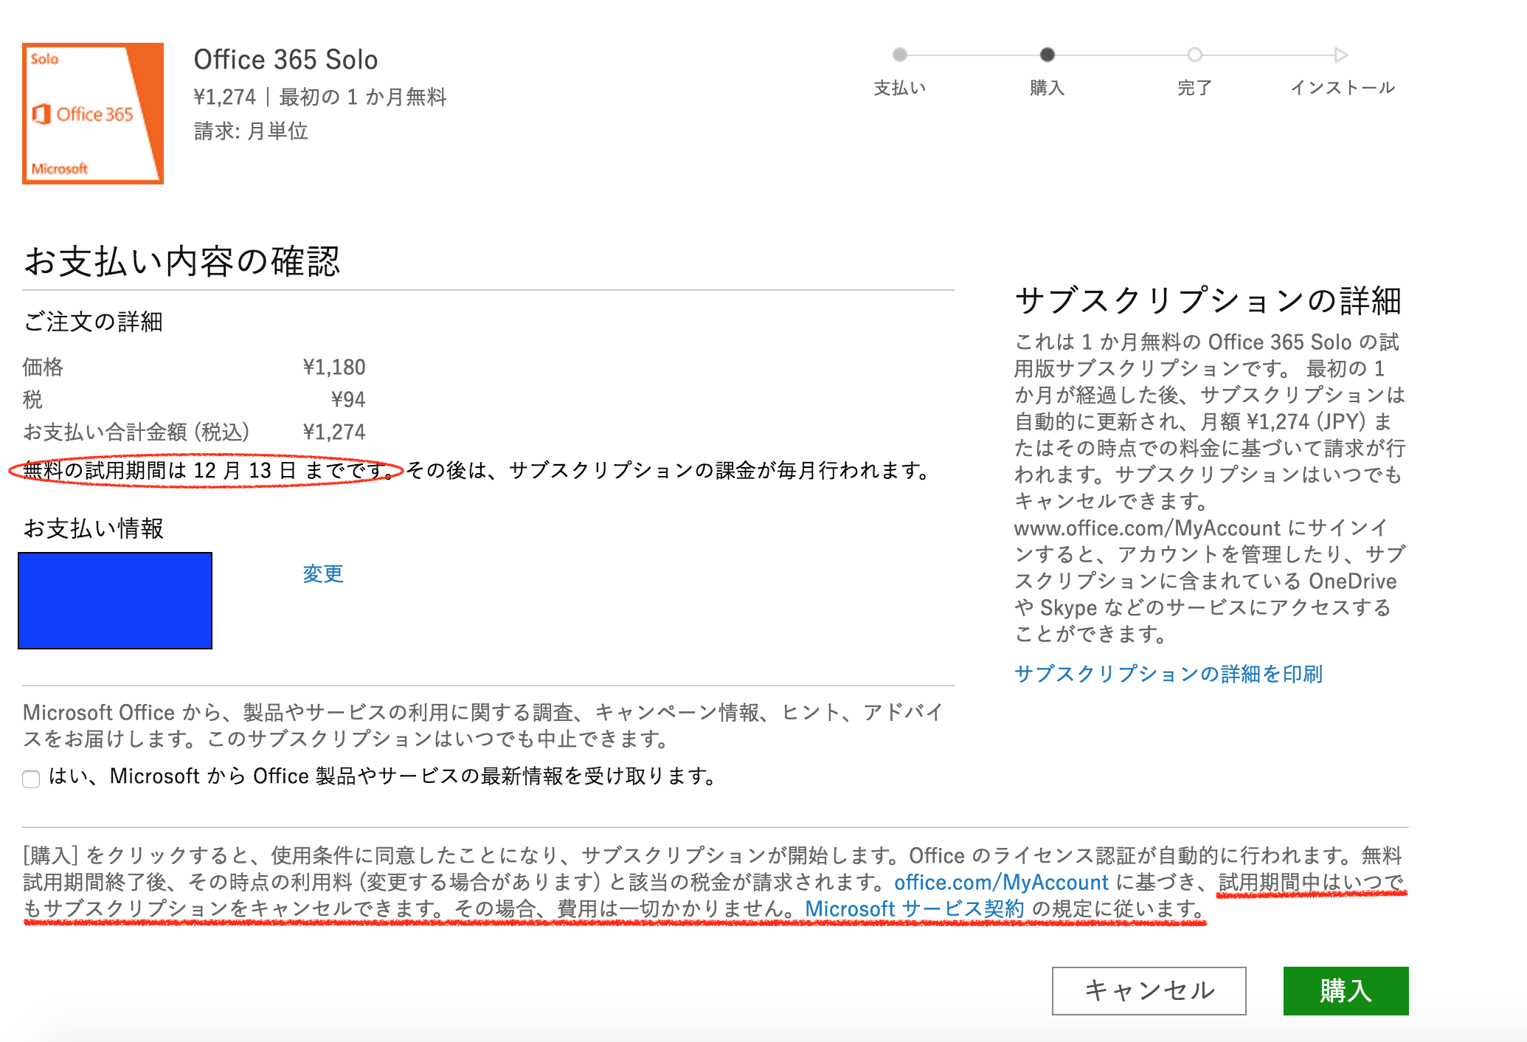Click the 請求: 月単位 text
1527x1042 pixels.
(251, 131)
